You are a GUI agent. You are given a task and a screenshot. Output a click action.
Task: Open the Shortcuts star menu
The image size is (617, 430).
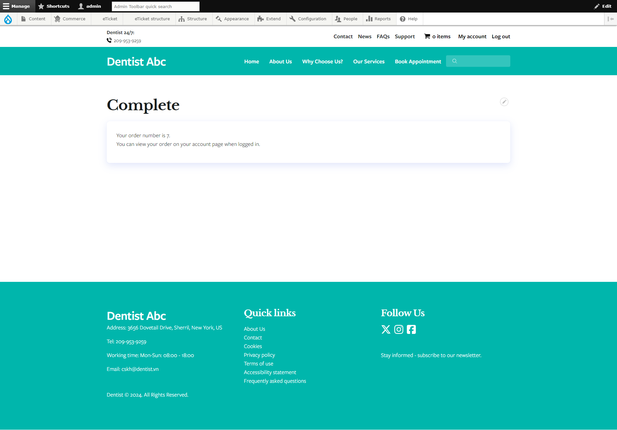[54, 6]
